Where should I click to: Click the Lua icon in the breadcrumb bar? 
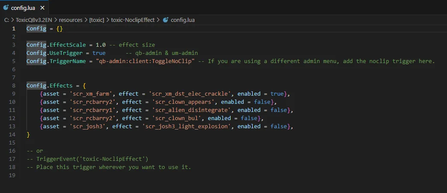pyautogui.click(x=166, y=20)
